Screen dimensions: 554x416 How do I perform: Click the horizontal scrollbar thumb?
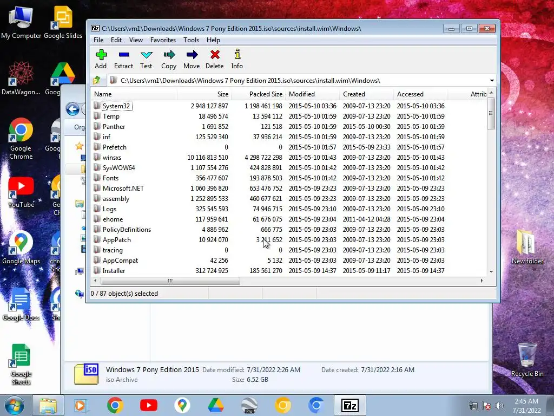pyautogui.click(x=170, y=281)
